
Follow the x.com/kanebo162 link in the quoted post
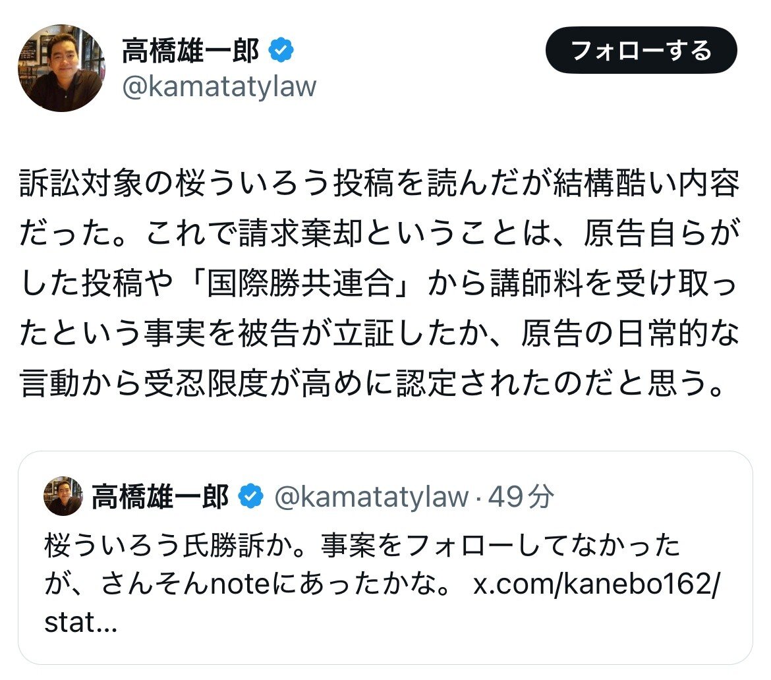click(596, 584)
